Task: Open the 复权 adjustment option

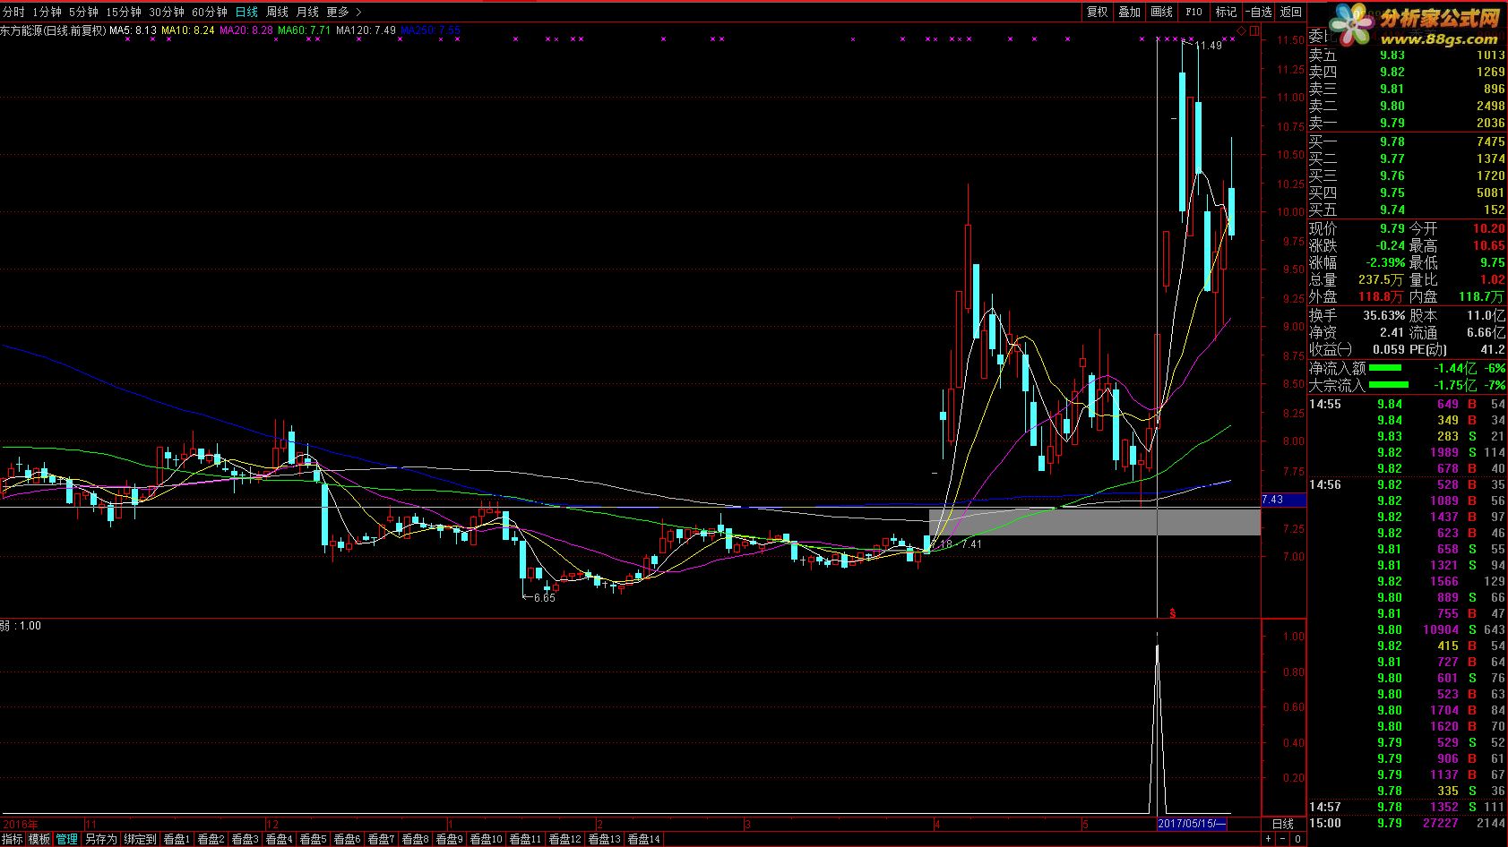Action: [x=1098, y=12]
